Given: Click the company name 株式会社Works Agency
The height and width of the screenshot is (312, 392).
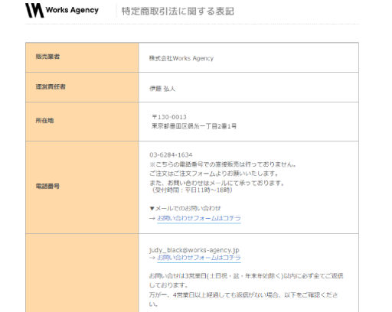Looking at the screenshot, I should pos(181,58).
